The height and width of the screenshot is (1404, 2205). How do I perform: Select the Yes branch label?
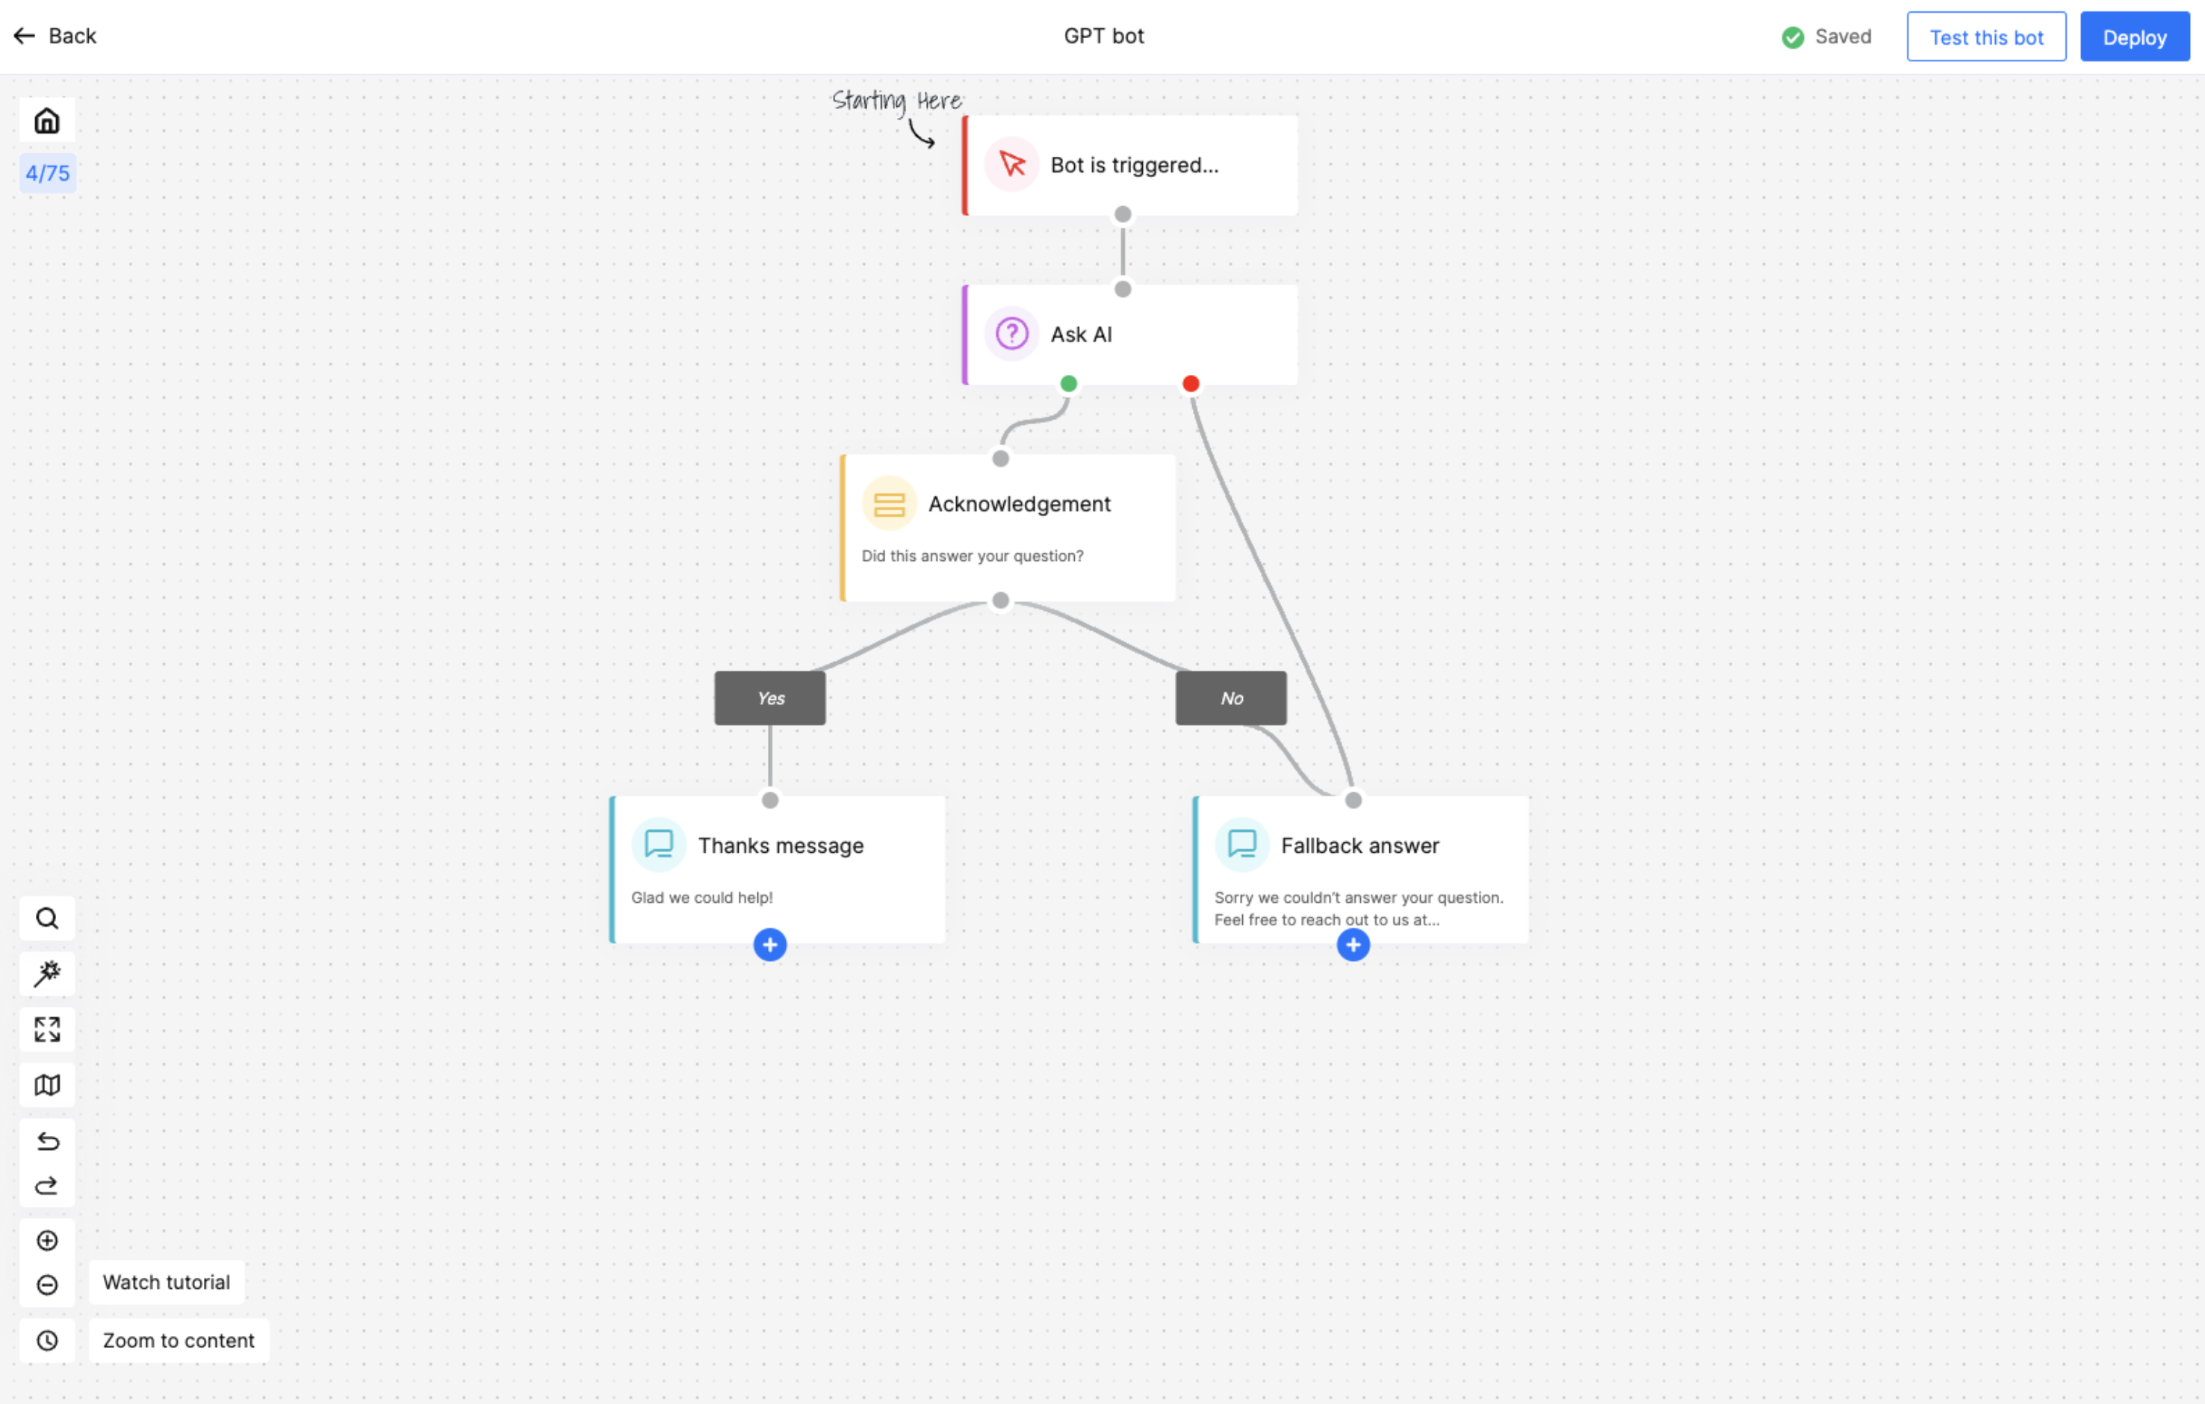(x=769, y=698)
